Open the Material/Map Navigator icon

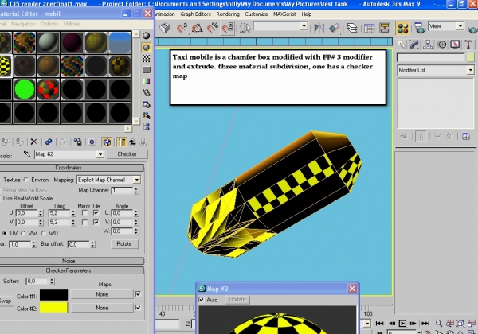click(x=147, y=127)
